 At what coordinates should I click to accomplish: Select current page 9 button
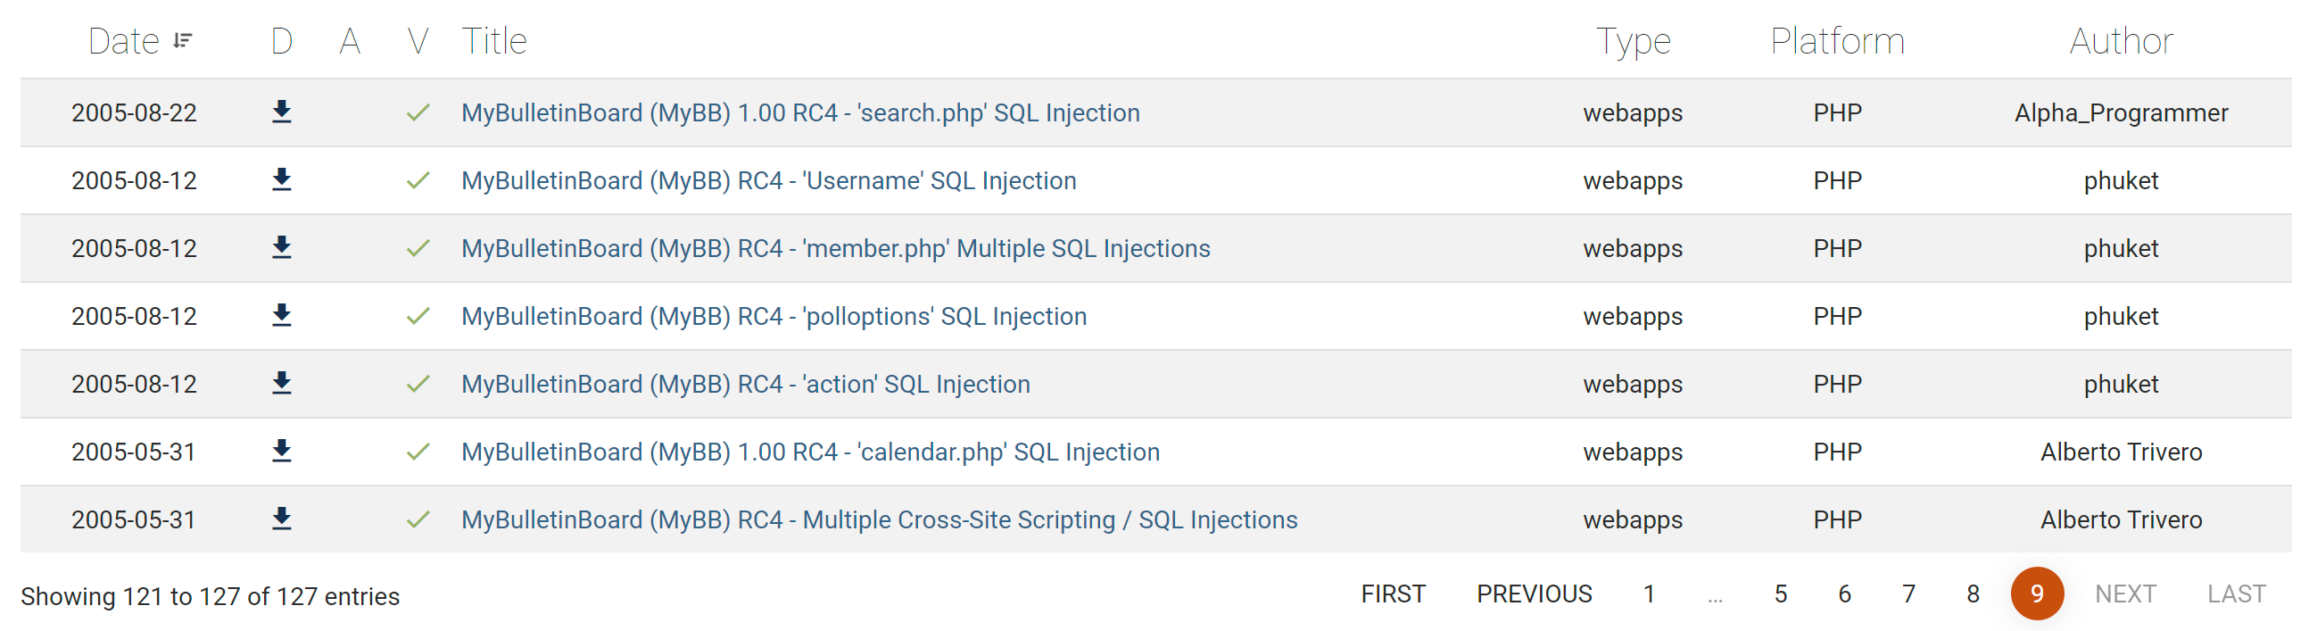(2036, 594)
